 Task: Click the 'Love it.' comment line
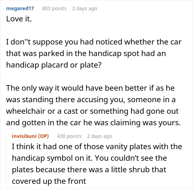(x=19, y=19)
